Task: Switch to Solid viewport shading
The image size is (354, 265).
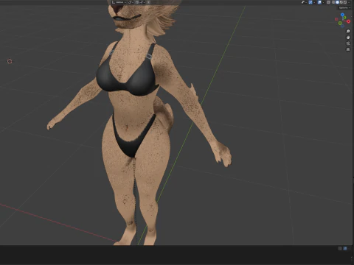Action: click(x=337, y=2)
